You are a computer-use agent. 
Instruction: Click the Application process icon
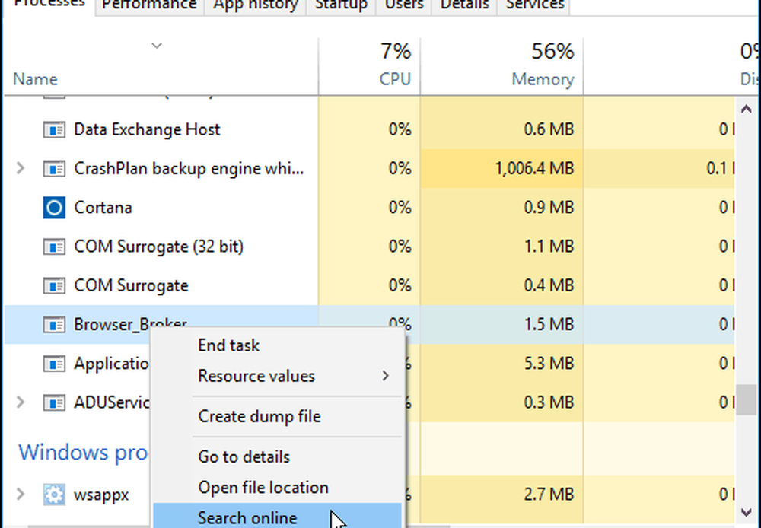pyautogui.click(x=54, y=364)
